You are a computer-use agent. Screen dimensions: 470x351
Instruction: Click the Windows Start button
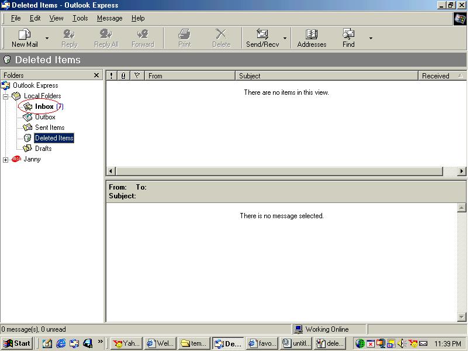(x=18, y=343)
